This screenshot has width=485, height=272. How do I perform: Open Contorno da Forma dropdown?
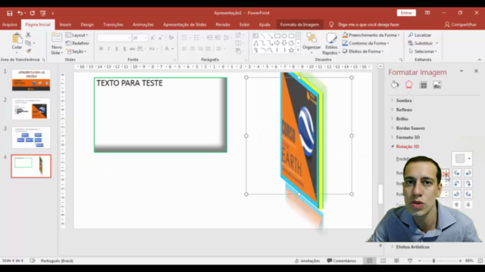point(366,43)
